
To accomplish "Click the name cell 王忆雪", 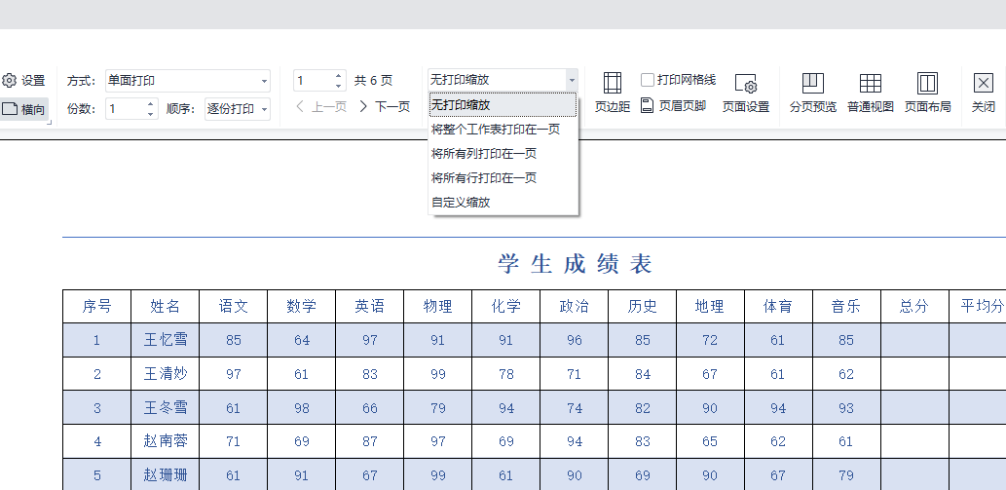I will coord(165,340).
